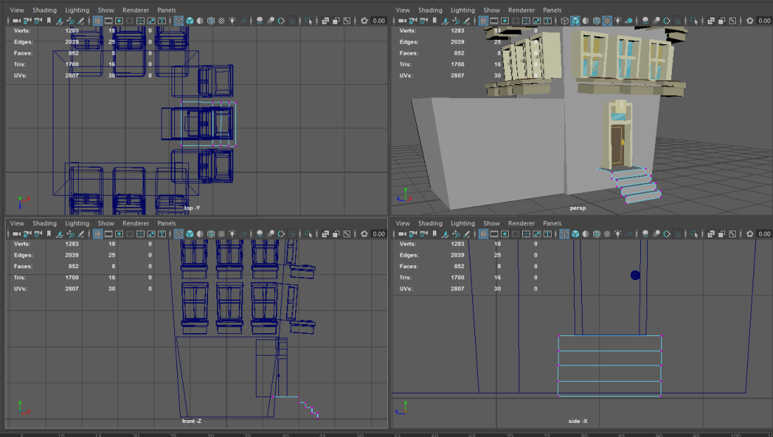773x437 pixels.
Task: Enable screen-space ambient occlusion in persp view
Action: click(x=645, y=20)
